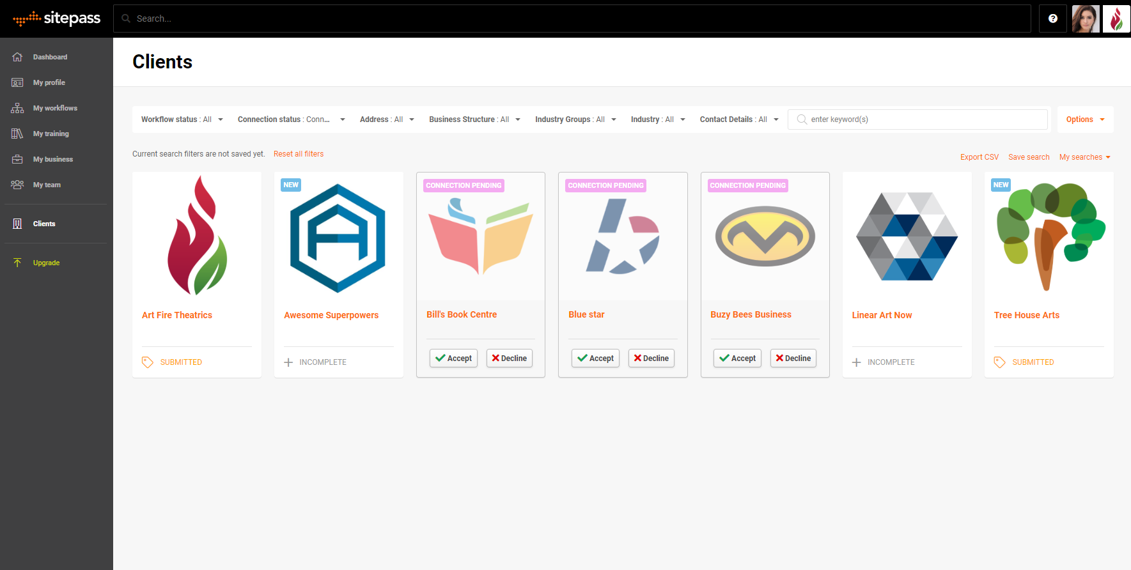Open the user profile avatar photo
The height and width of the screenshot is (570, 1131).
coord(1086,19)
